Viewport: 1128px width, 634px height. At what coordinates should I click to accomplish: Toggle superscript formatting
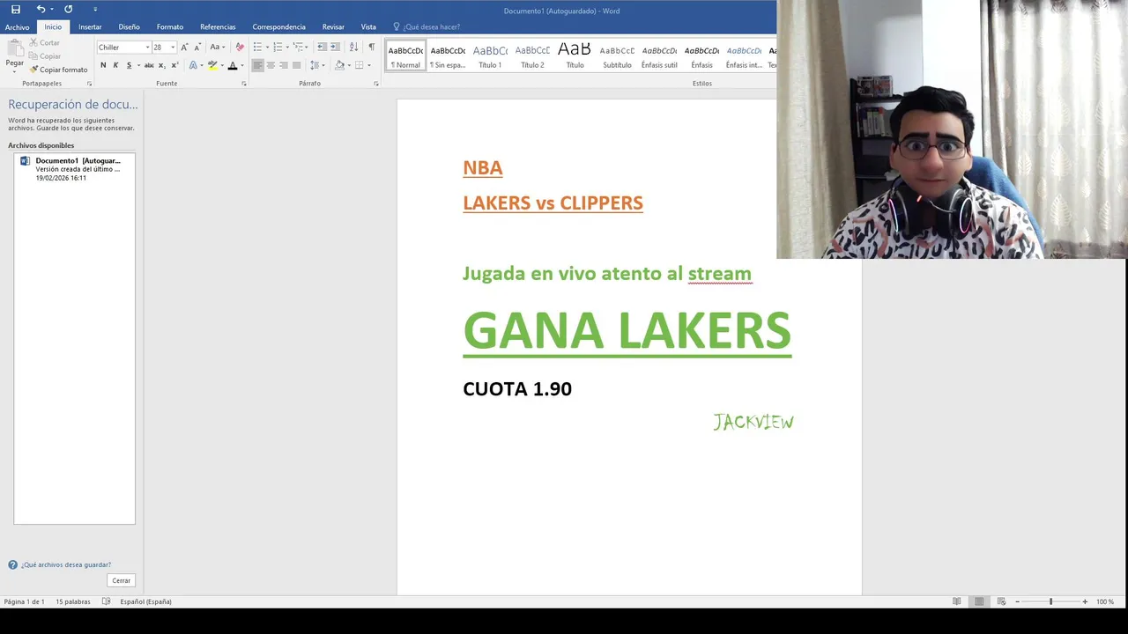pos(174,65)
